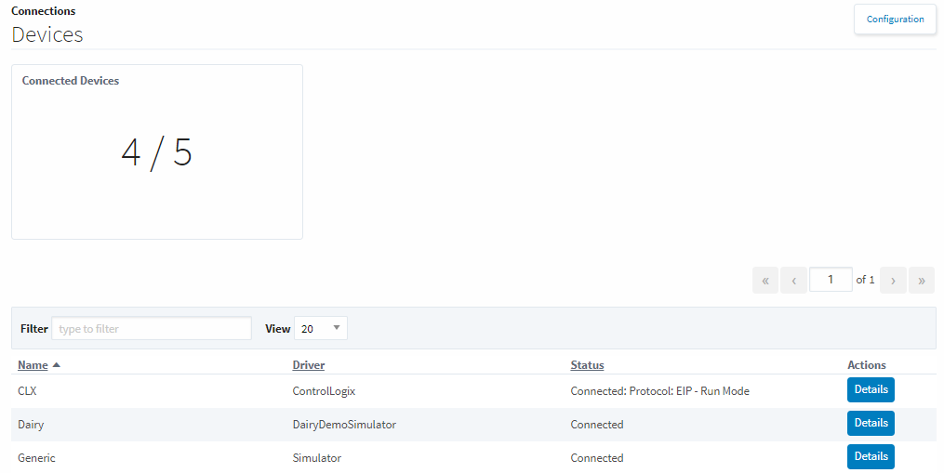
Task: Go to next page arrow
Action: (893, 280)
